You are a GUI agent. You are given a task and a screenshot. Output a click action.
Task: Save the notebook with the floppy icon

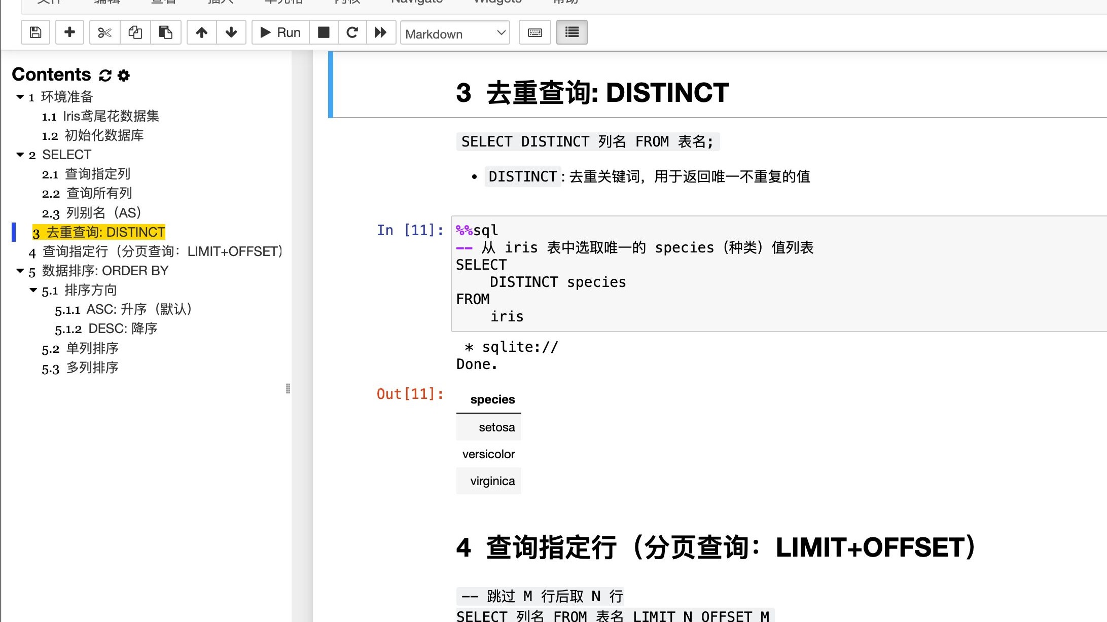(35, 32)
